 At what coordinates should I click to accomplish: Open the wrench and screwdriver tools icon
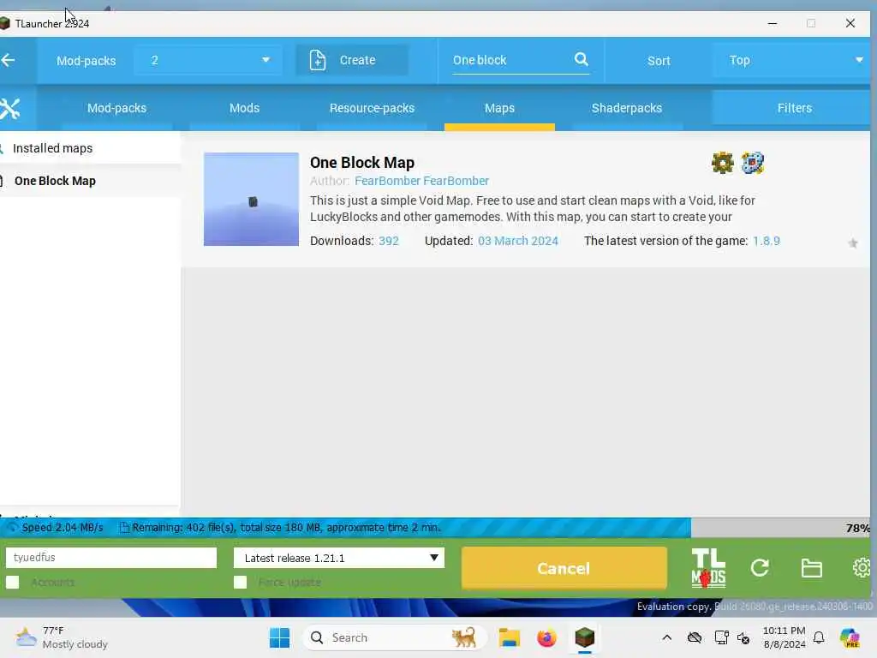(9, 109)
